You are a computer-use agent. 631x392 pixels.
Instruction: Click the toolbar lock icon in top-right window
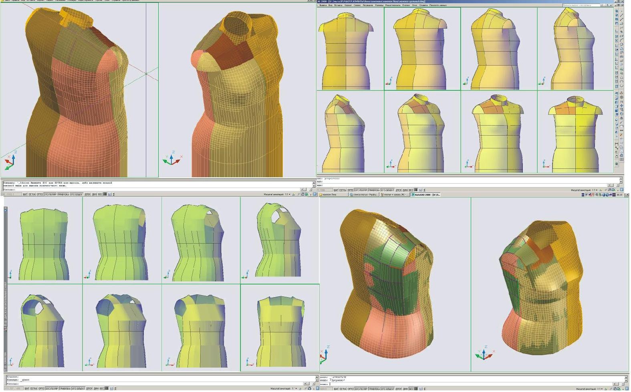(x=611, y=190)
